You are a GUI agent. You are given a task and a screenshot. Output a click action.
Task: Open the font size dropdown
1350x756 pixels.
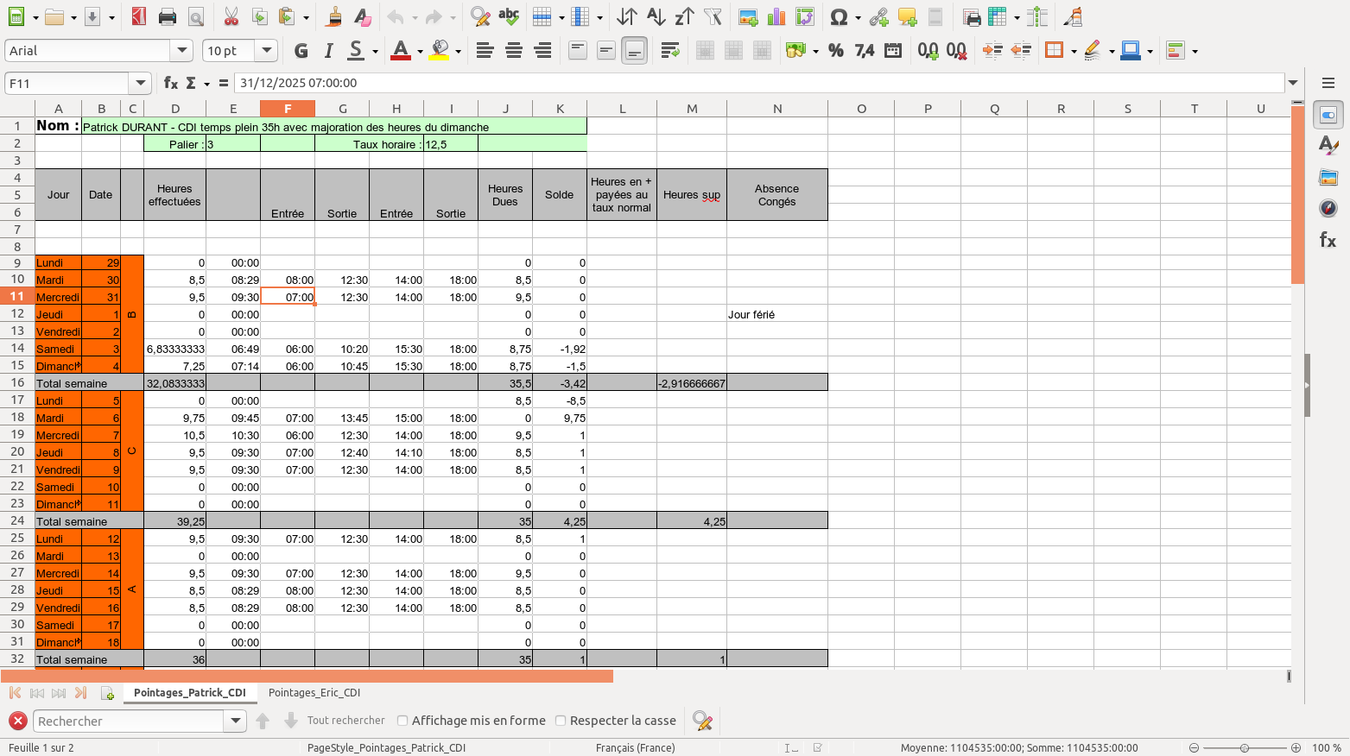[x=267, y=50]
